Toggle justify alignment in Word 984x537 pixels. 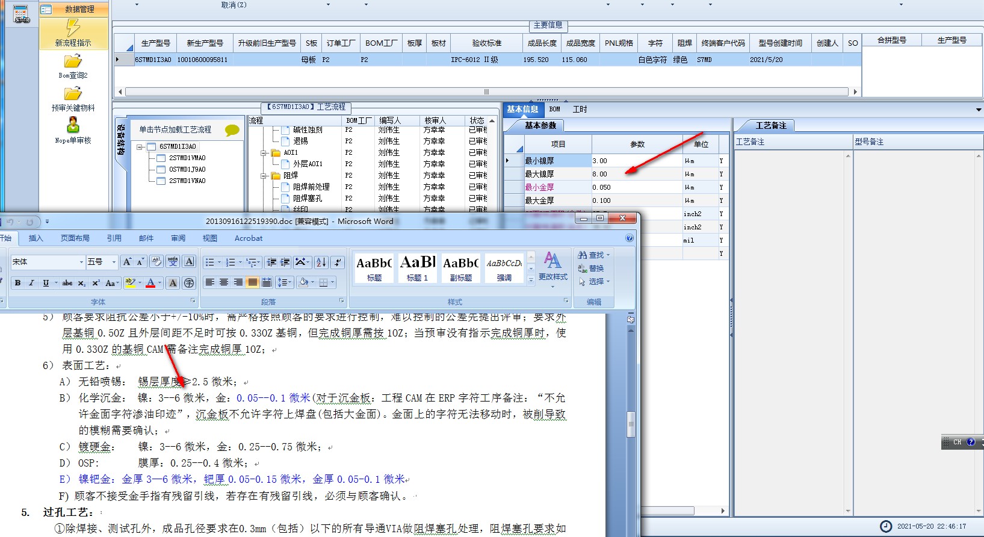click(x=253, y=282)
